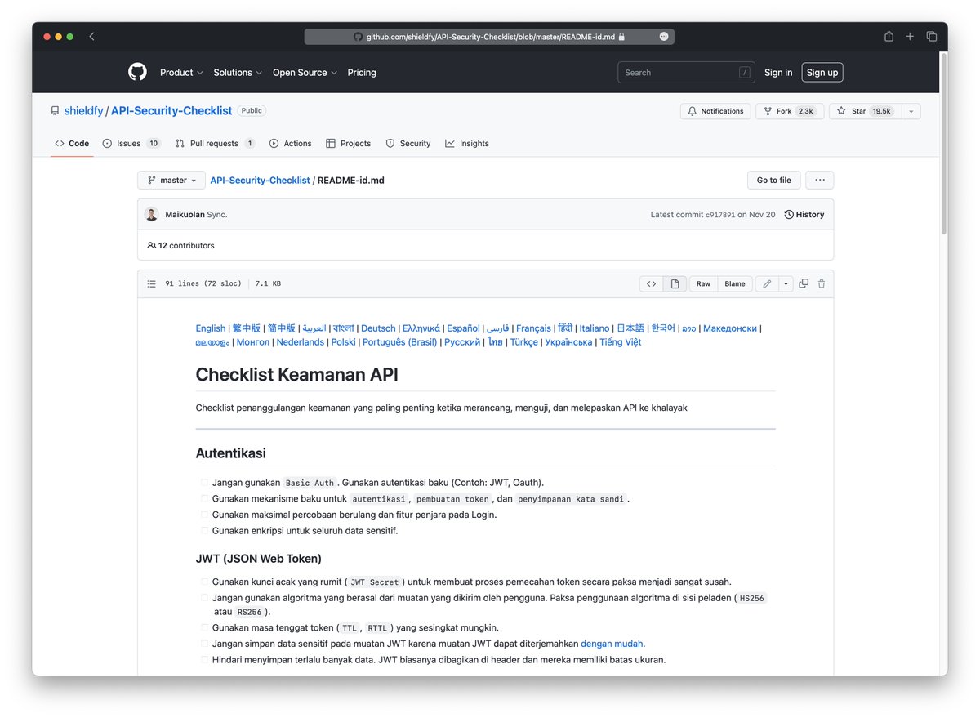Open the Insights tab
Screen dimensions: 980x718
click(x=467, y=143)
